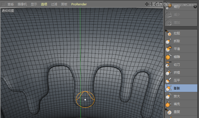Open the 查看 (View) viewport menu
Viewport: 199px width, 118px height.
[x=11, y=4]
